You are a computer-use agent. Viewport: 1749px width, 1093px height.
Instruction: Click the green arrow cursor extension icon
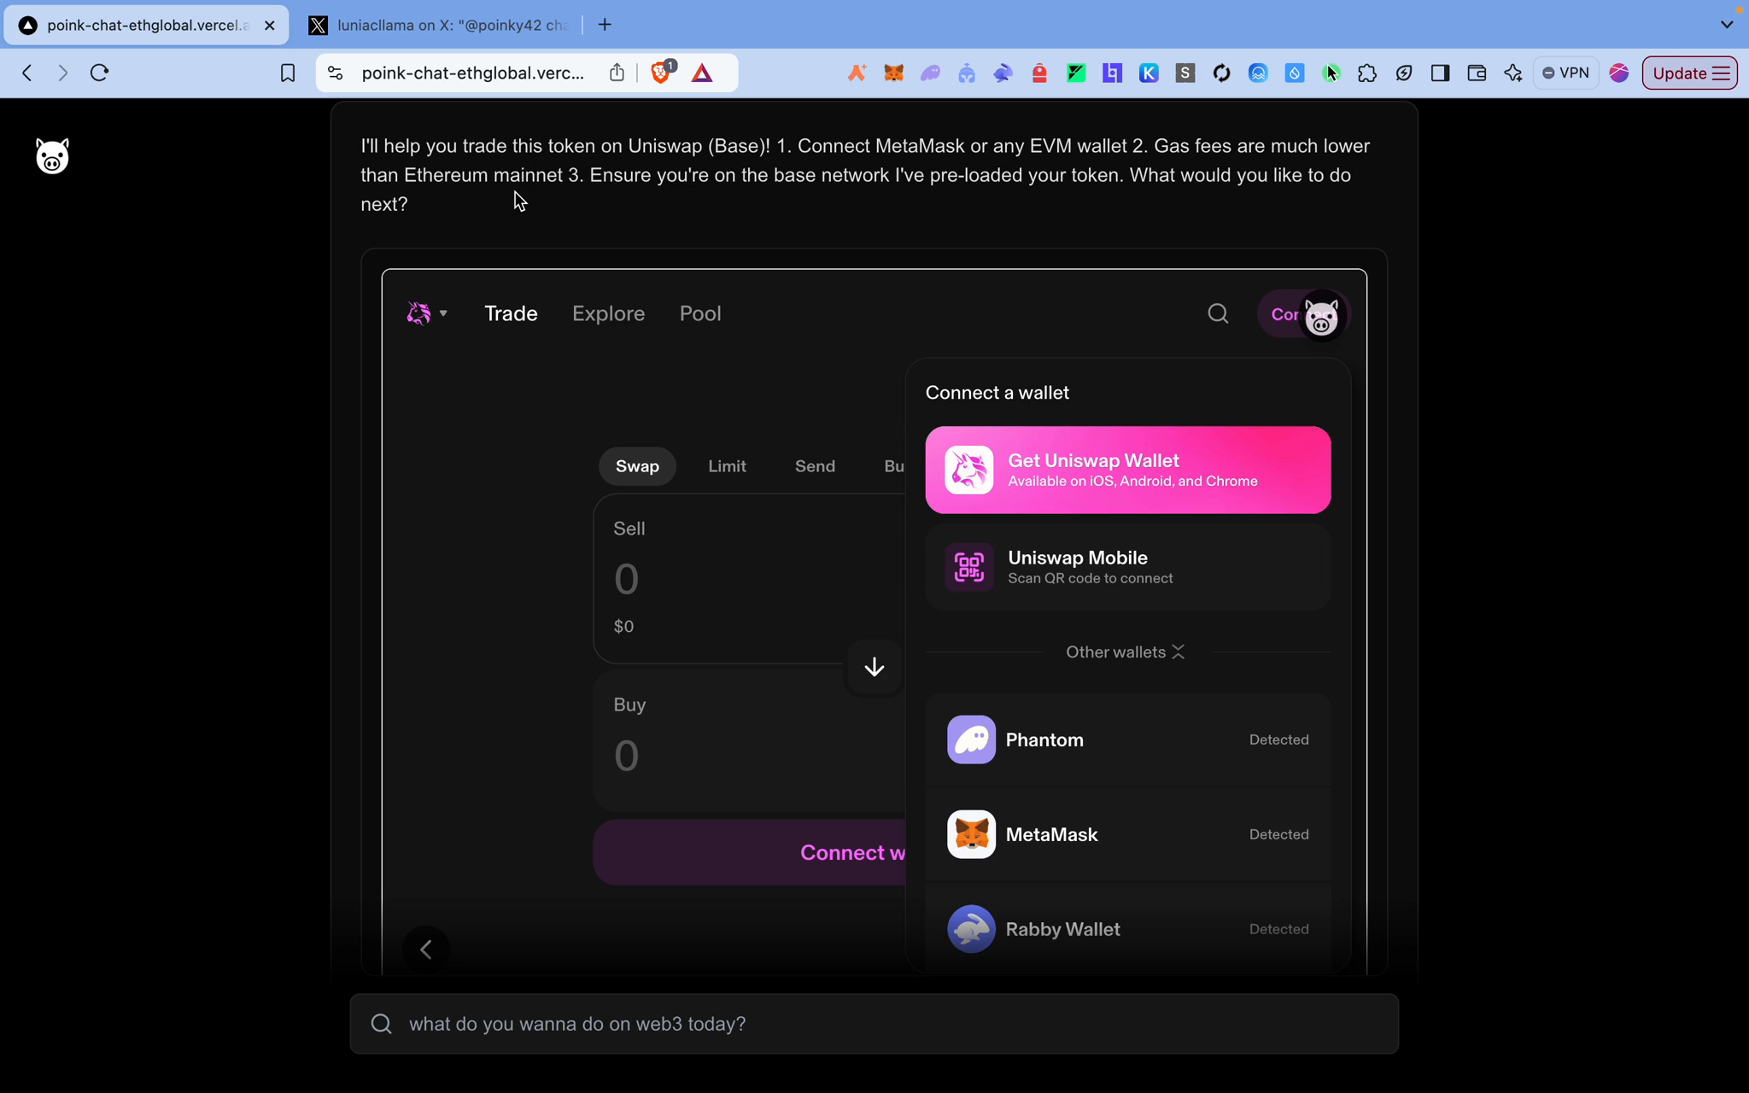click(x=1331, y=73)
